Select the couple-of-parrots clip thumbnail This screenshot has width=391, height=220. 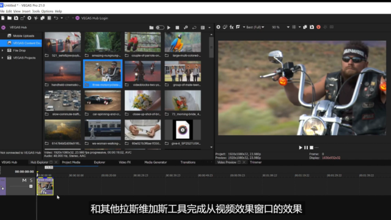142,42
